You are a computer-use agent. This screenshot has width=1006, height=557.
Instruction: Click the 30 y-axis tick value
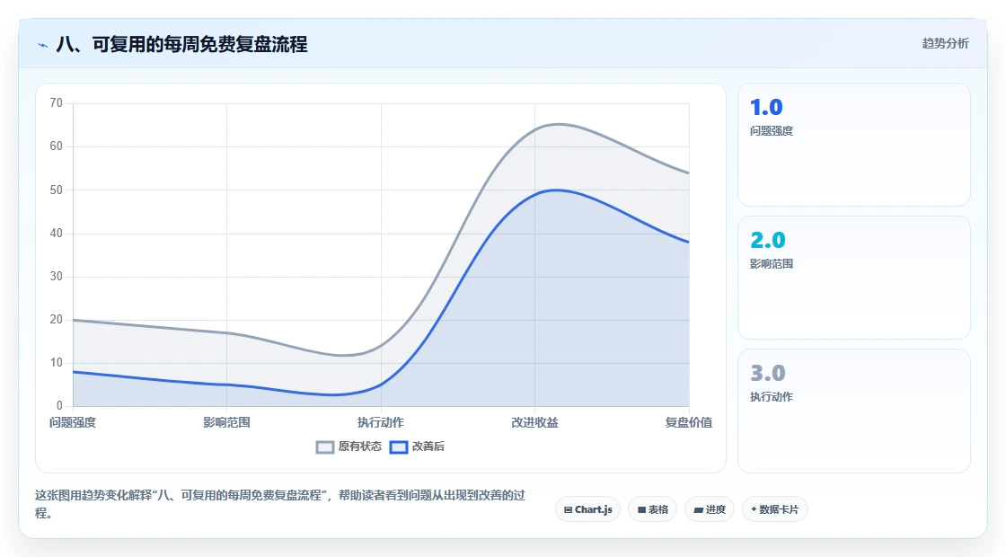coord(57,277)
